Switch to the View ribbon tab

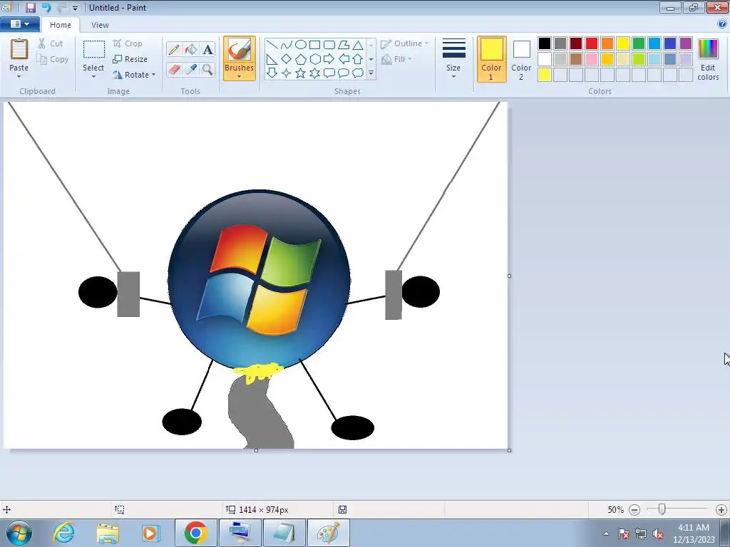(x=100, y=25)
